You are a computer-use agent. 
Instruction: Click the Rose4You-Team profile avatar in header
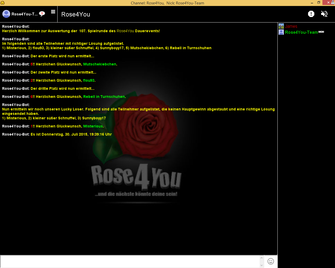pos(6,14)
